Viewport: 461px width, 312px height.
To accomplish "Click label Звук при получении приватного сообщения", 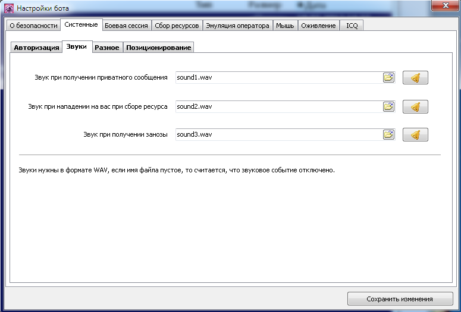I will (101, 78).
